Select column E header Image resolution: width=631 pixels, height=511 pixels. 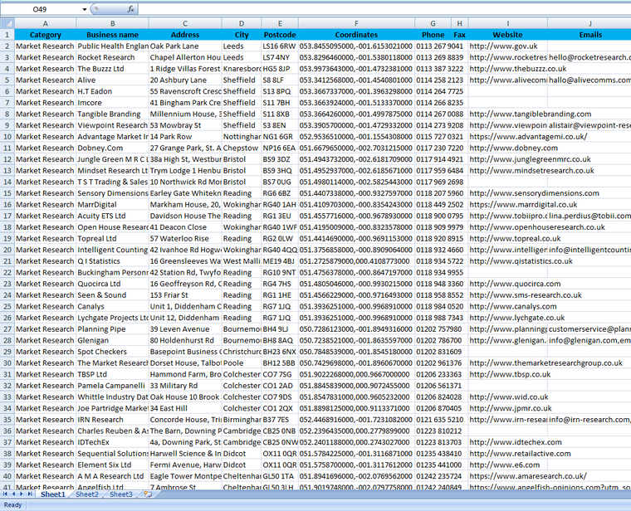pos(280,23)
